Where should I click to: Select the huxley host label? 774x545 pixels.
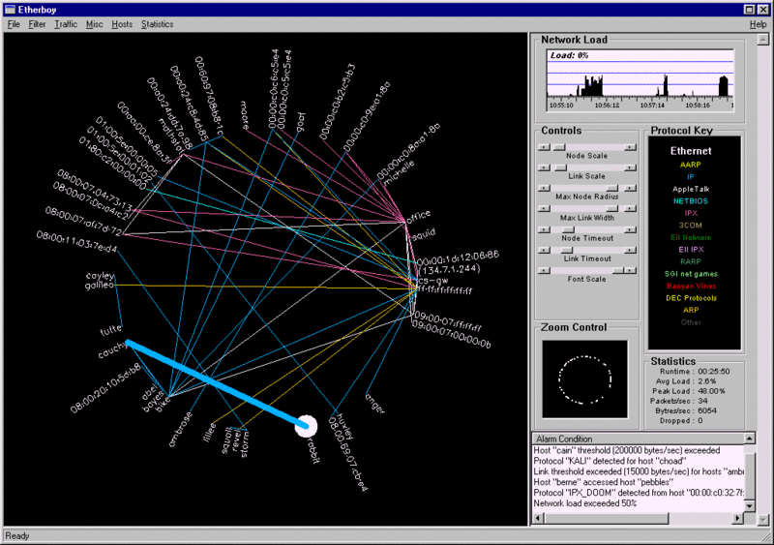click(344, 426)
